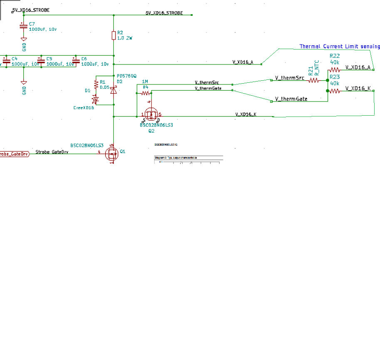Viewport: 380px width, 342px height.
Task: Click the 'PDS760Q' diode value text
Action: pyautogui.click(x=127, y=76)
